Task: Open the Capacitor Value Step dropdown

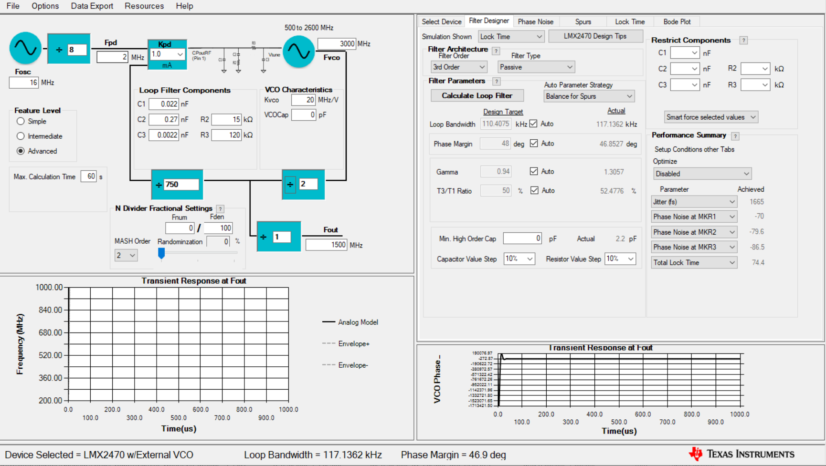Action: point(519,259)
